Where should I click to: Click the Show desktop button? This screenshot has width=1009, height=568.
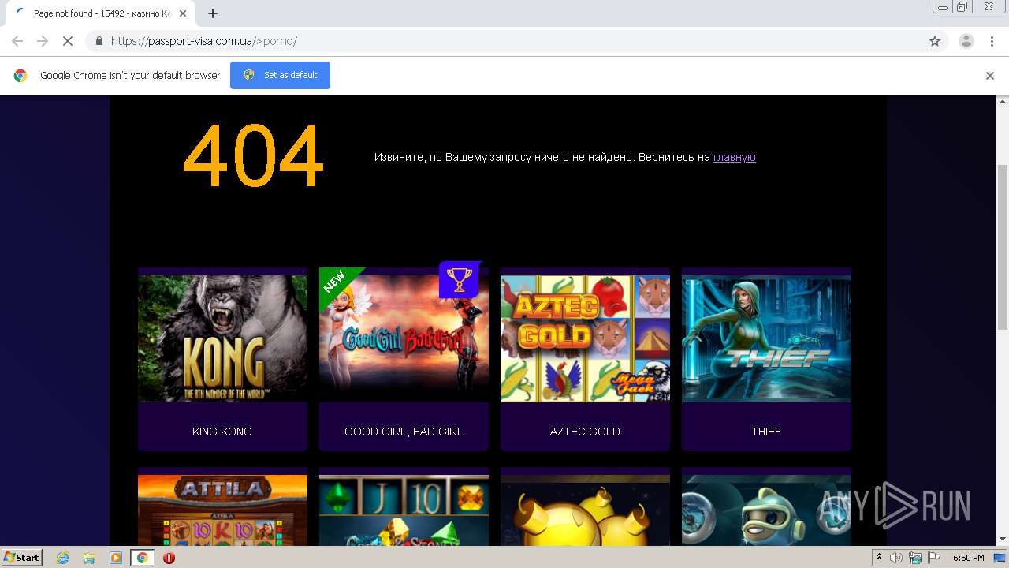1000,558
